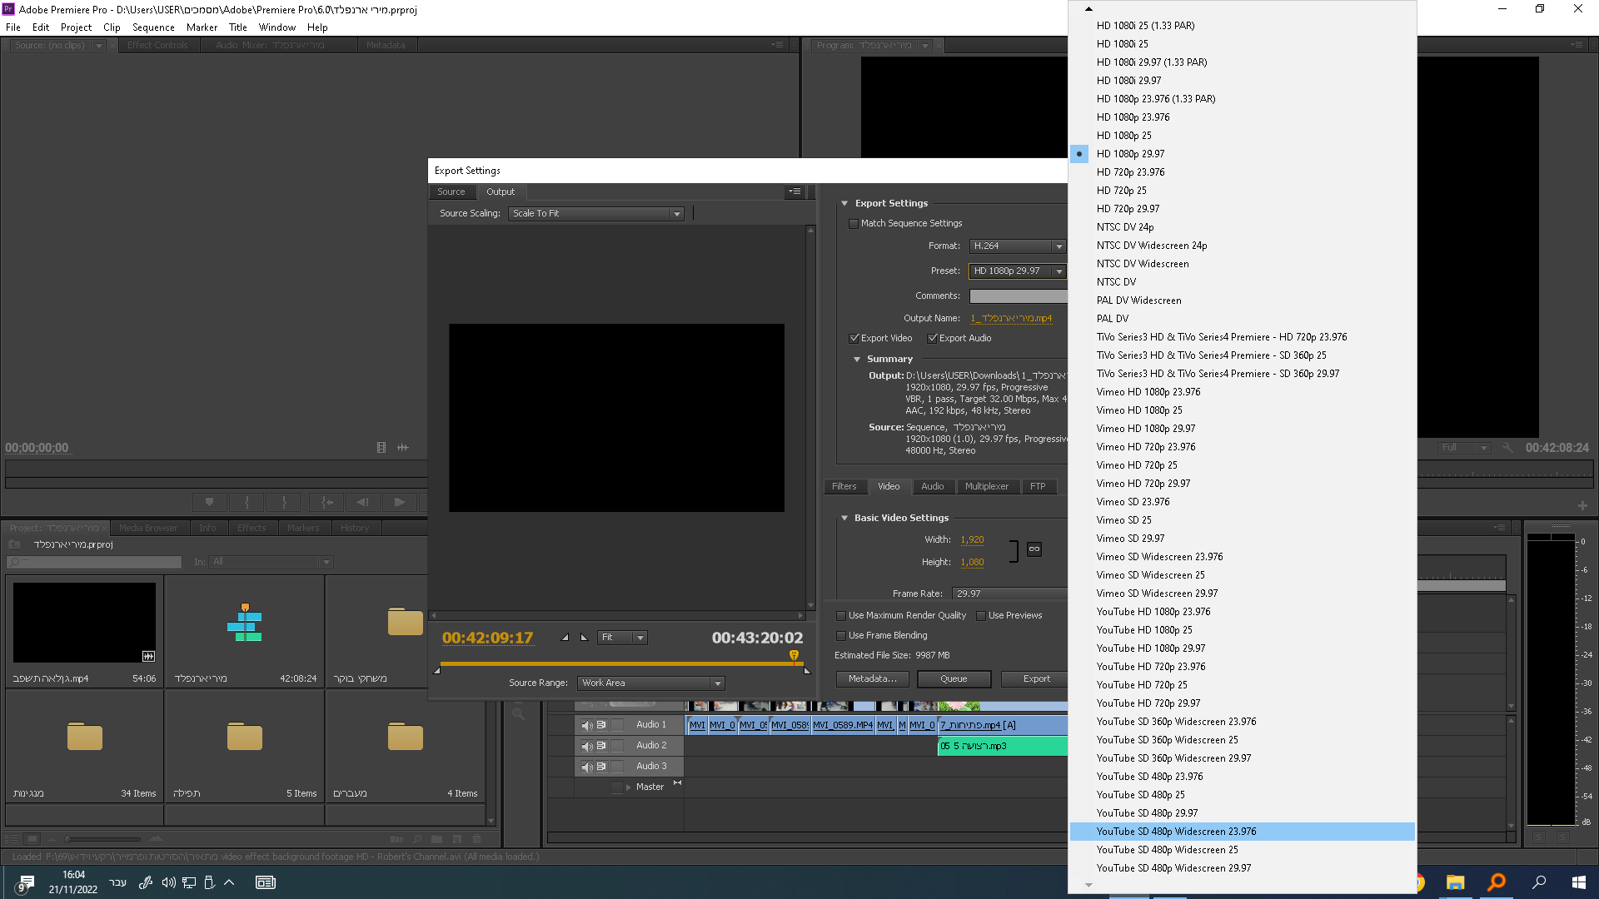Open Export Settings panel flyout menu icon
This screenshot has width=1599, height=899.
point(795,191)
